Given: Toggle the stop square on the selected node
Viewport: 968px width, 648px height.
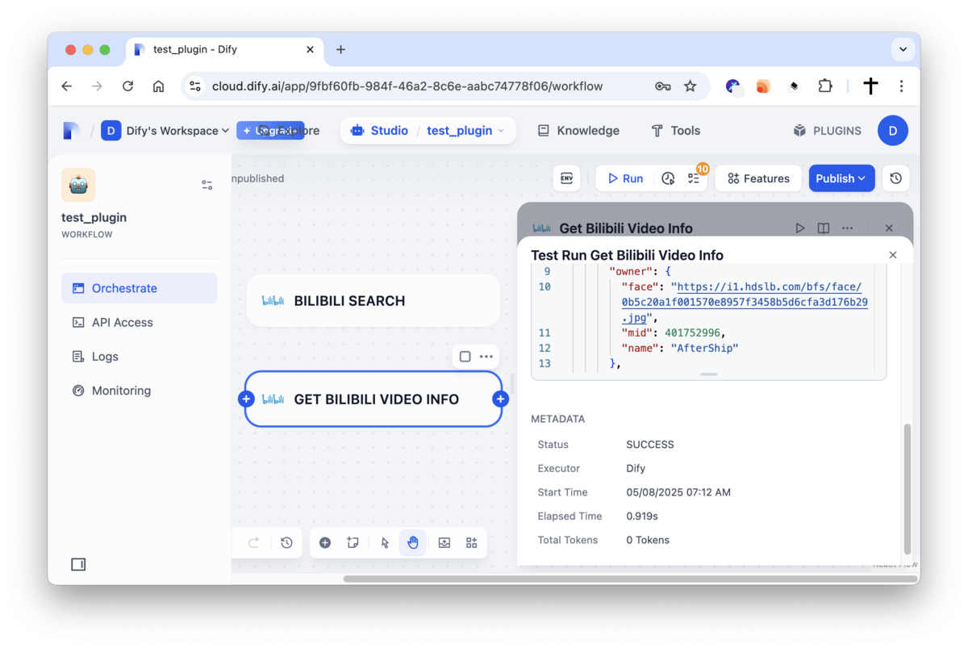Looking at the screenshot, I should [x=465, y=357].
